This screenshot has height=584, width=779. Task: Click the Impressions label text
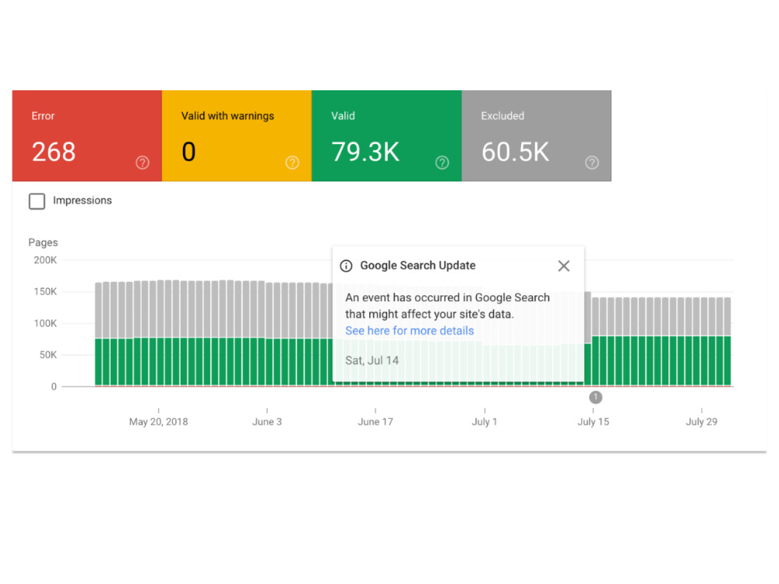click(83, 201)
